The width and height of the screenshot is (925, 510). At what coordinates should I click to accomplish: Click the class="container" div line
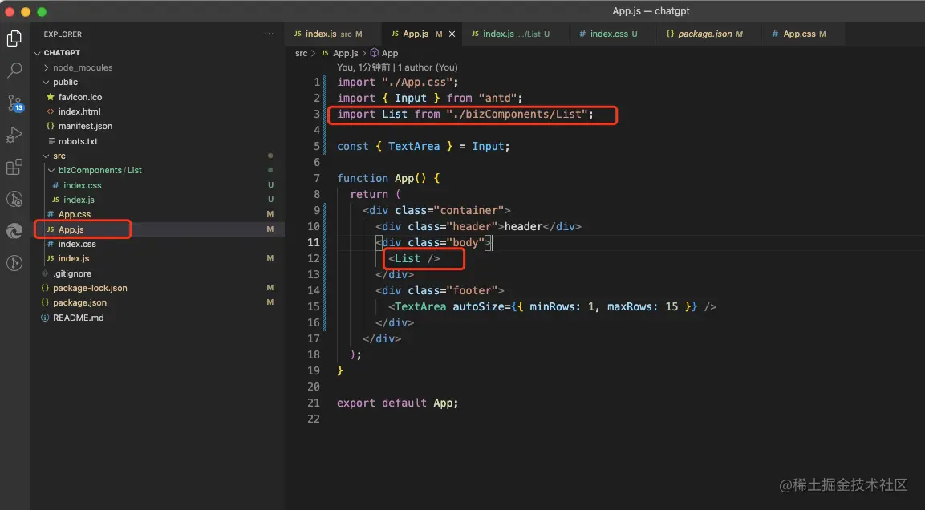tap(436, 210)
